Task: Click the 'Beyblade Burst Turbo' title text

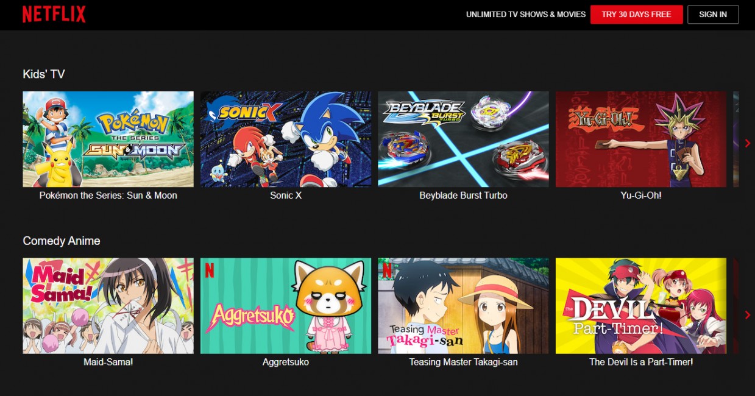Action: [x=463, y=196]
